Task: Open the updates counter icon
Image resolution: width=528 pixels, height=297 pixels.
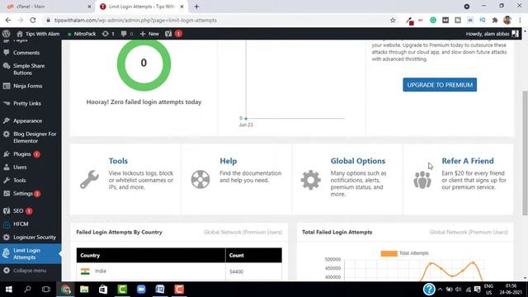Action: point(108,34)
